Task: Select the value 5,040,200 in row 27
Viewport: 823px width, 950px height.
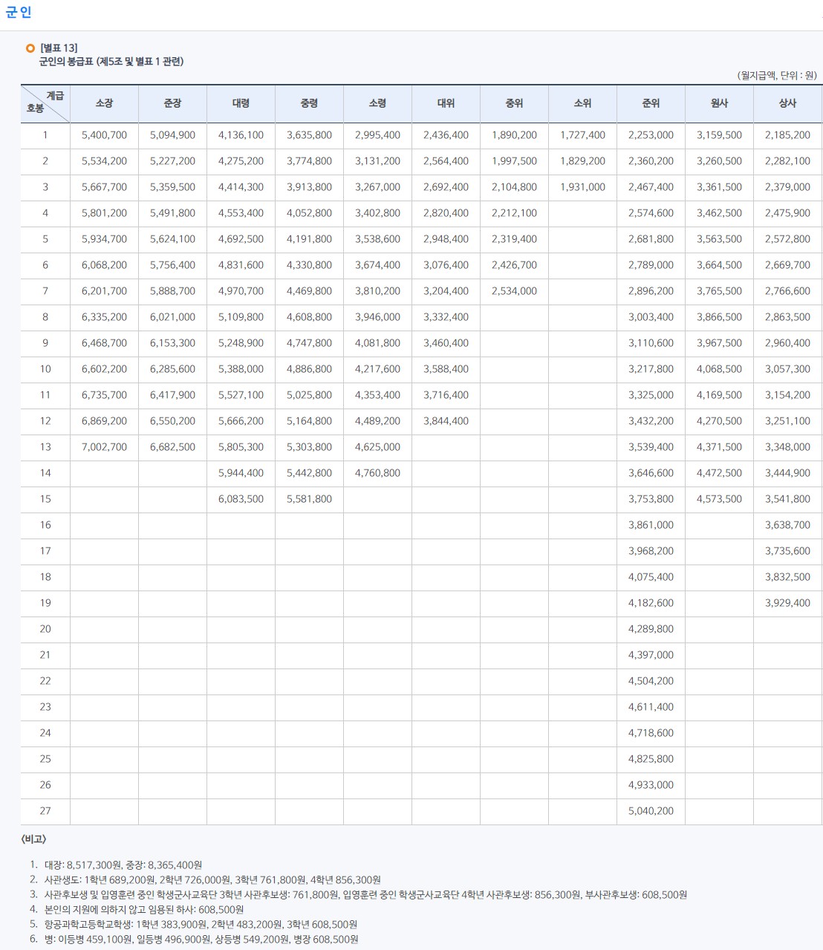Action: pyautogui.click(x=651, y=811)
